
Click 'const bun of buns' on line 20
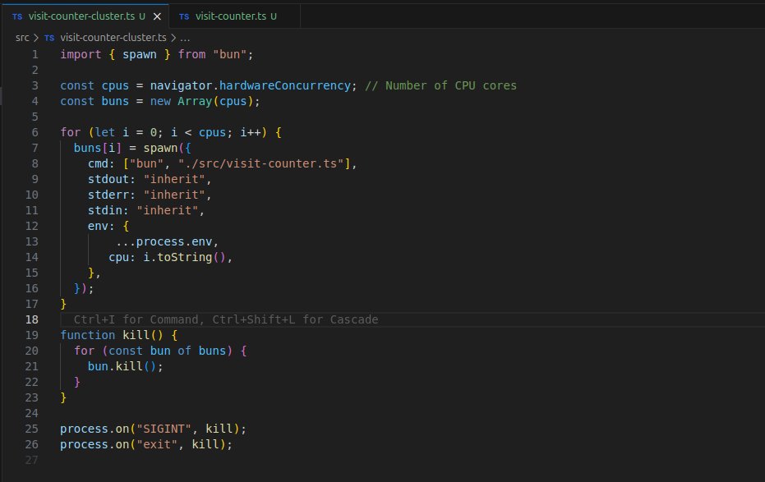pos(168,351)
